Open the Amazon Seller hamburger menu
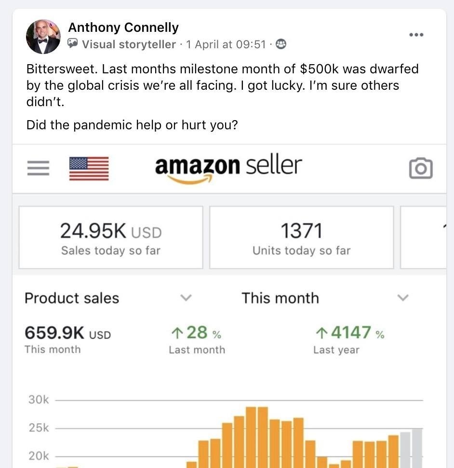 tap(38, 168)
